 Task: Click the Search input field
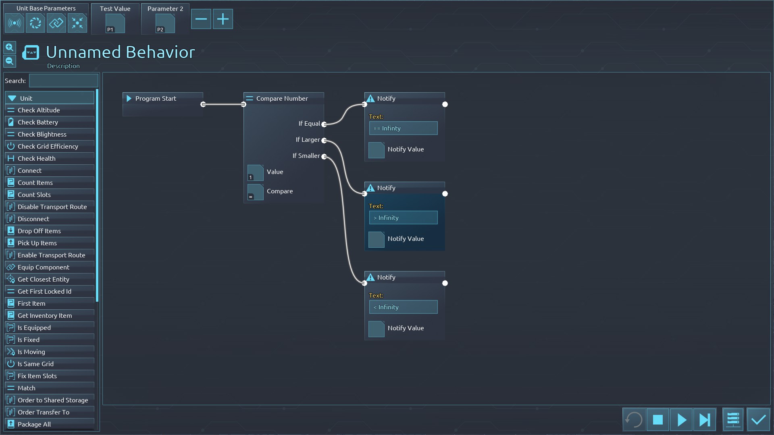(x=64, y=81)
